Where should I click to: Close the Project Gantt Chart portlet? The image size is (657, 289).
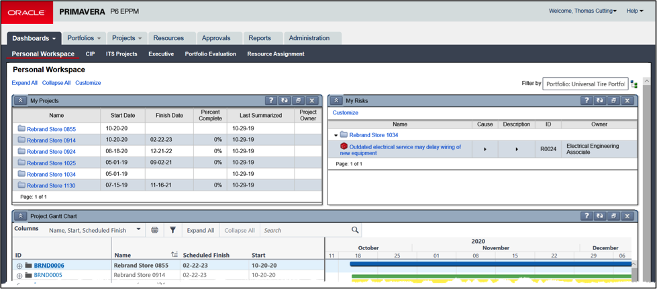627,216
